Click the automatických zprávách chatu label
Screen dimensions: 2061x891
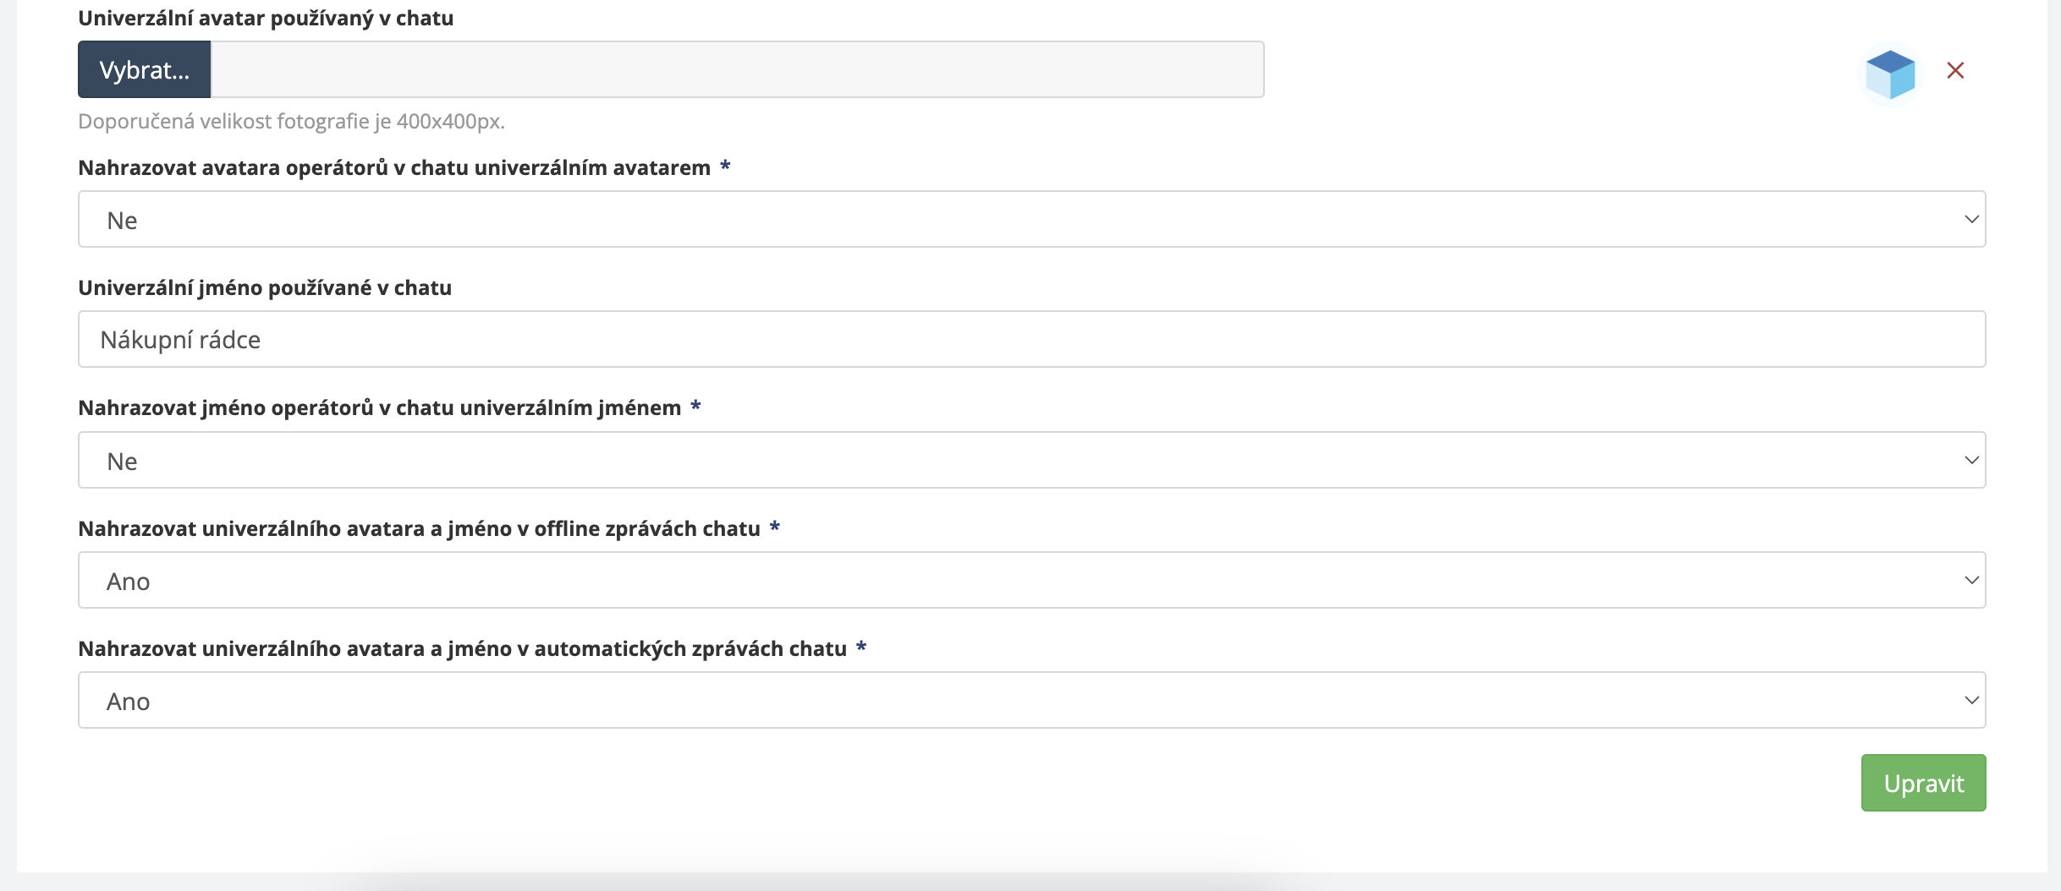[x=462, y=648]
